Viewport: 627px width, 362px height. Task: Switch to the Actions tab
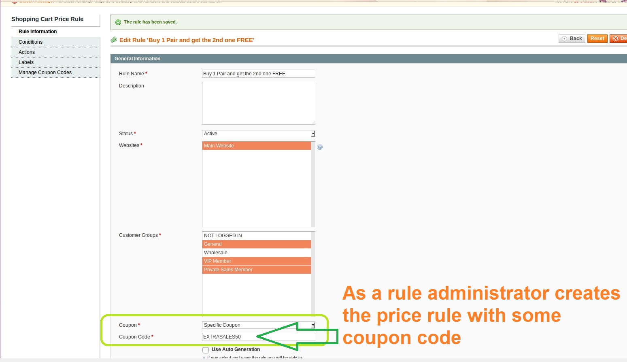click(55, 52)
